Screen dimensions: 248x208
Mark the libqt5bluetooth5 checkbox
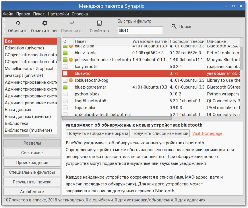point(65,101)
